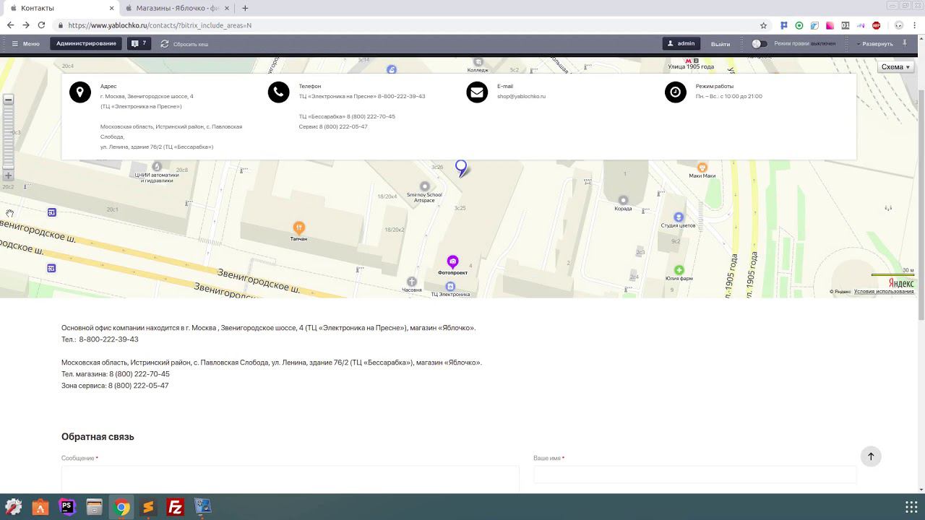Screen dimensions: 925x520
Task: Switch to the Магазины - Яблочко tab
Action: [177, 8]
